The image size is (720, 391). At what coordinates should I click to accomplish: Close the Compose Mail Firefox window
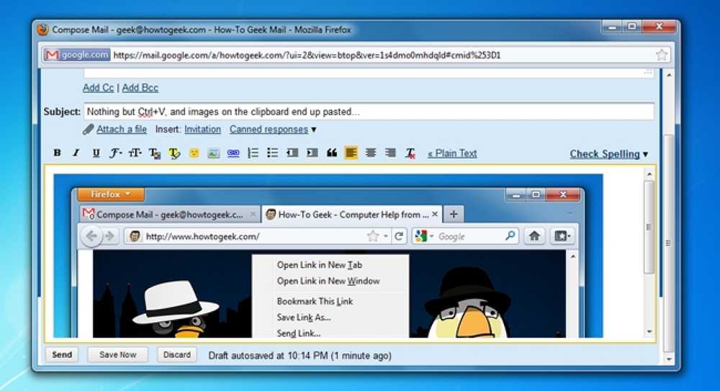point(659,27)
